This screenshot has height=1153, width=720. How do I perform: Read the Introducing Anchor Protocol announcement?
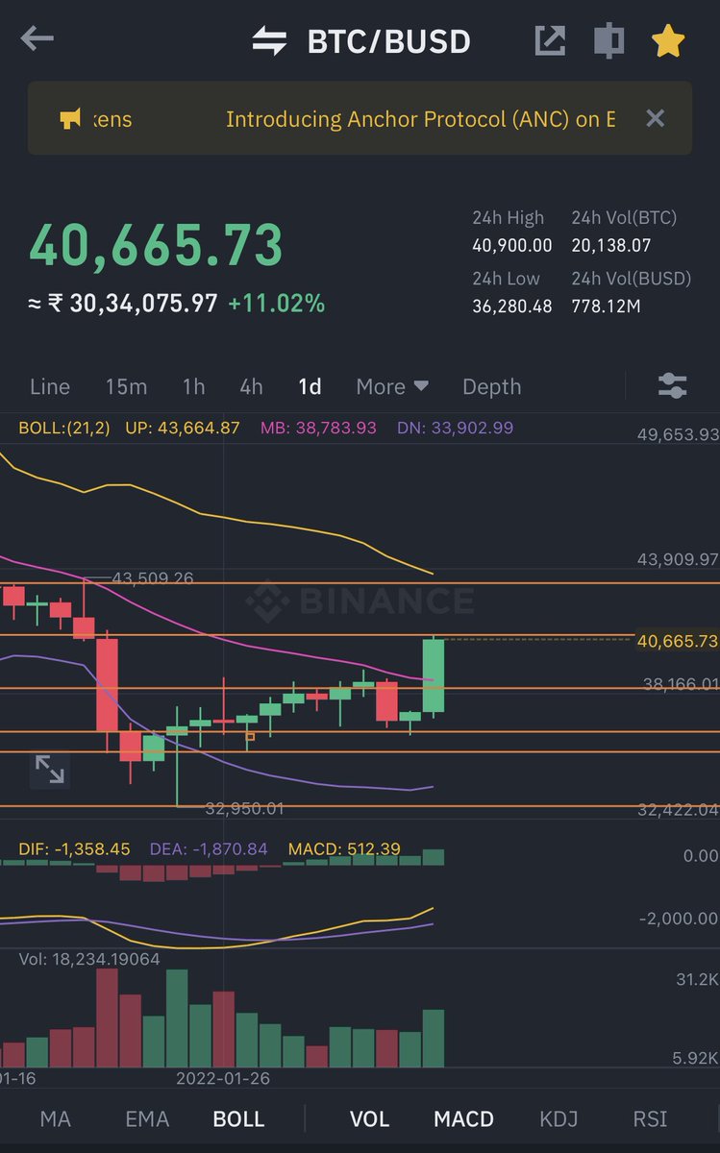[x=420, y=119]
